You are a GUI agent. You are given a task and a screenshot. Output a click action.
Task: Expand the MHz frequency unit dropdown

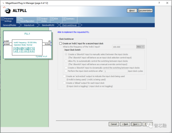tap(140, 47)
